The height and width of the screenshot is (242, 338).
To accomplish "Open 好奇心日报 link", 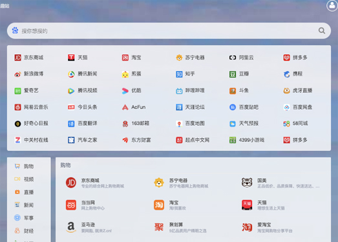I will coord(31,124).
